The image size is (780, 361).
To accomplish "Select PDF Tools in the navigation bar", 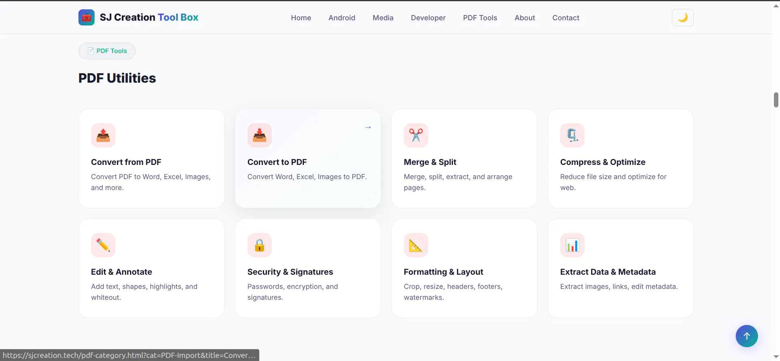I will [480, 18].
